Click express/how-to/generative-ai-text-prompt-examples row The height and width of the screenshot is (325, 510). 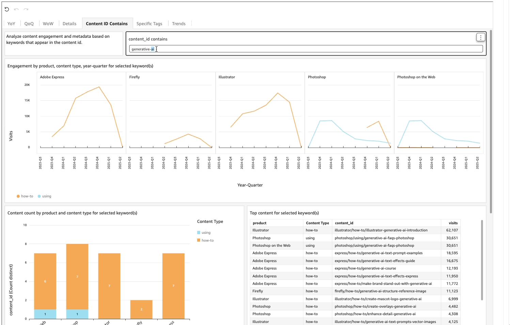[379, 253]
